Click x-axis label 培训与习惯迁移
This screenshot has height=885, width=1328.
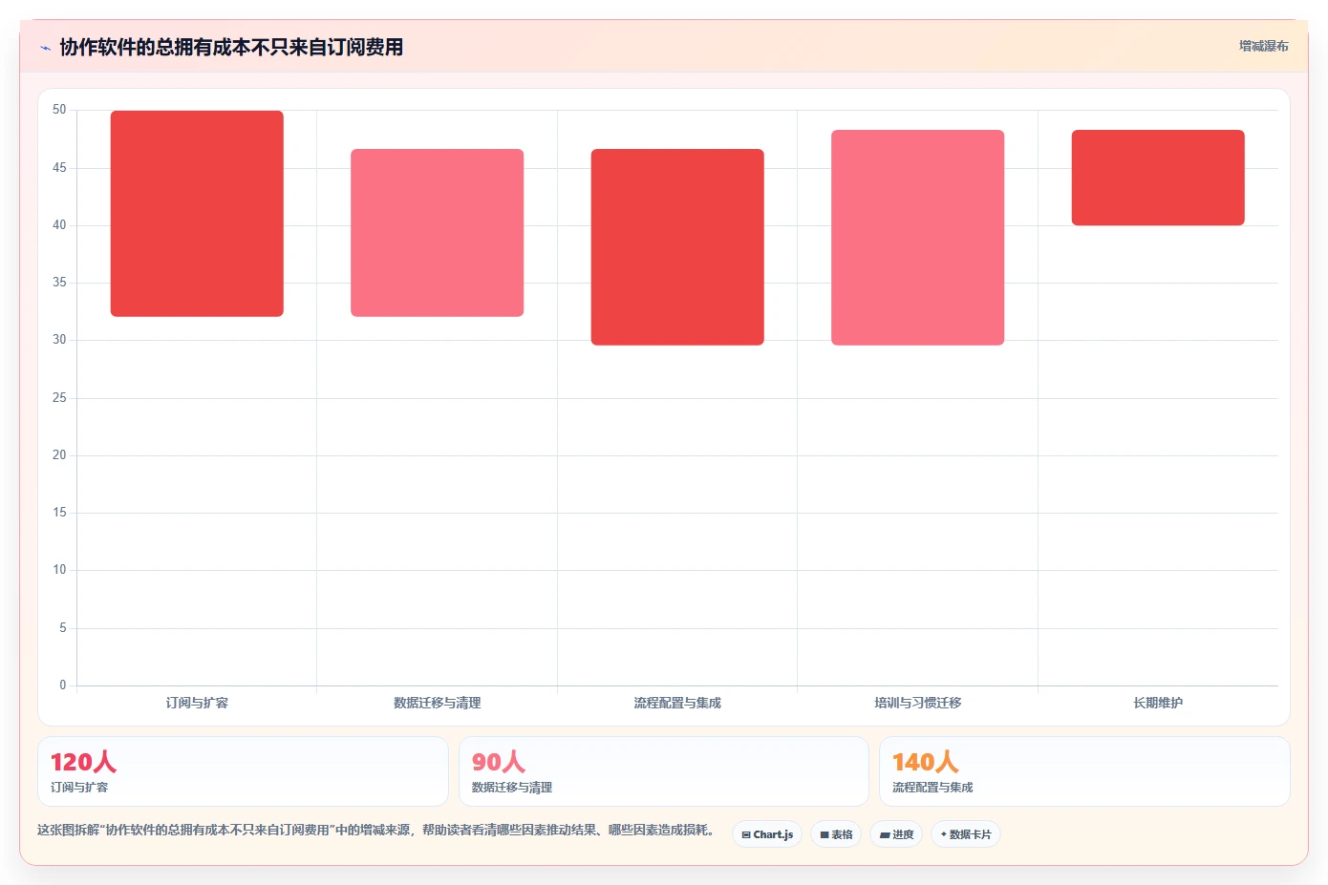click(x=917, y=703)
